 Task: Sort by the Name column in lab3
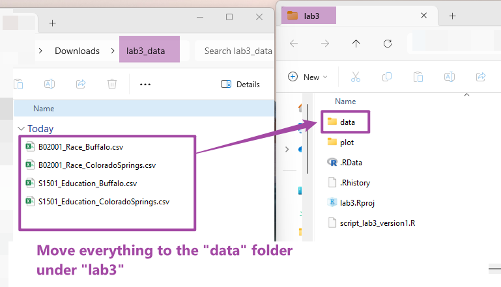click(345, 102)
